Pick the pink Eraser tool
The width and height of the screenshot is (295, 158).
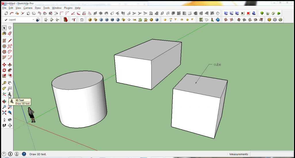tap(10, 33)
